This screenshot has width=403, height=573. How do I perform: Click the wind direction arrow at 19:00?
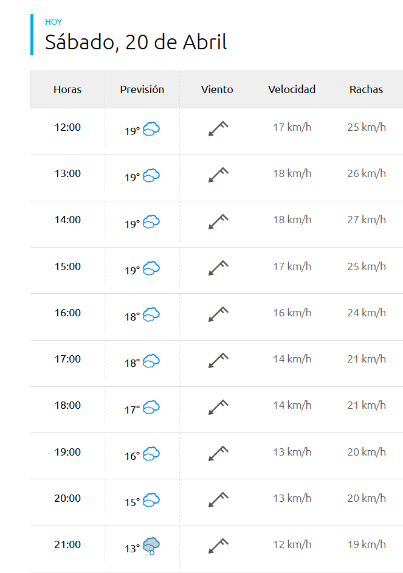coord(218,453)
